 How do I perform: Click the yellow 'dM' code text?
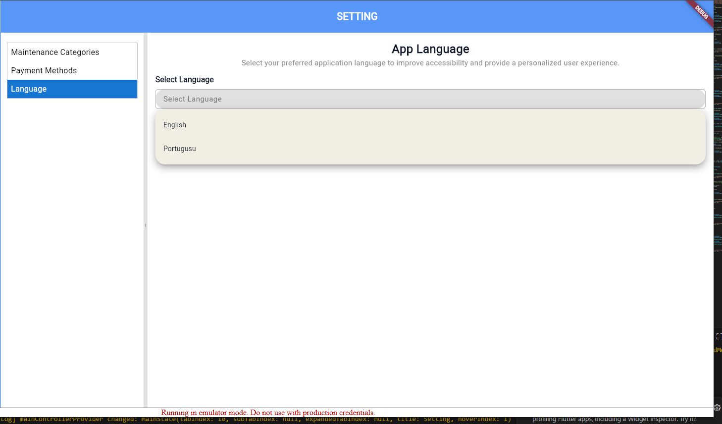[x=718, y=350]
